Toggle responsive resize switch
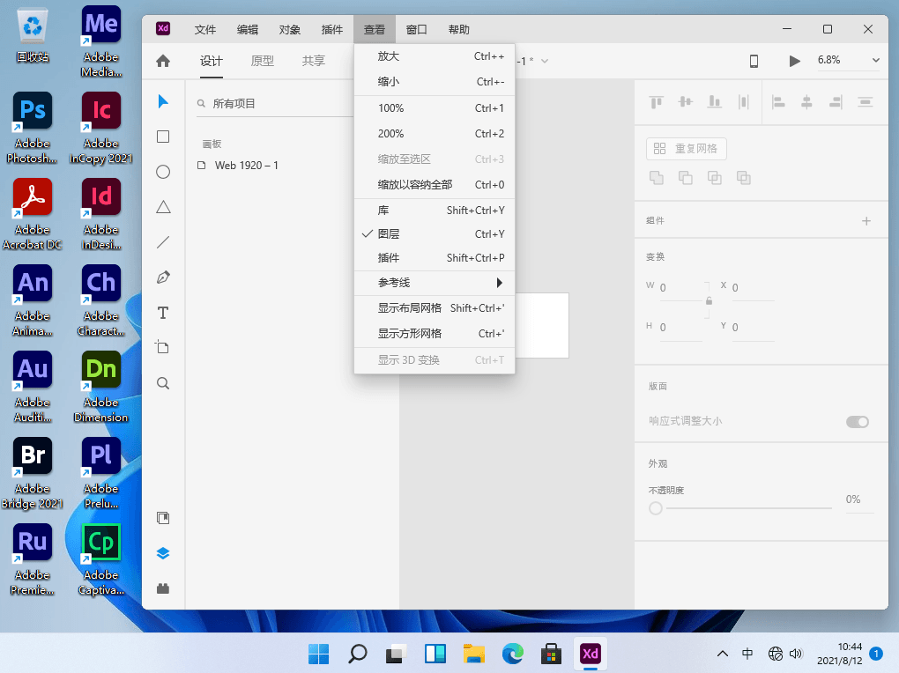 (x=857, y=422)
